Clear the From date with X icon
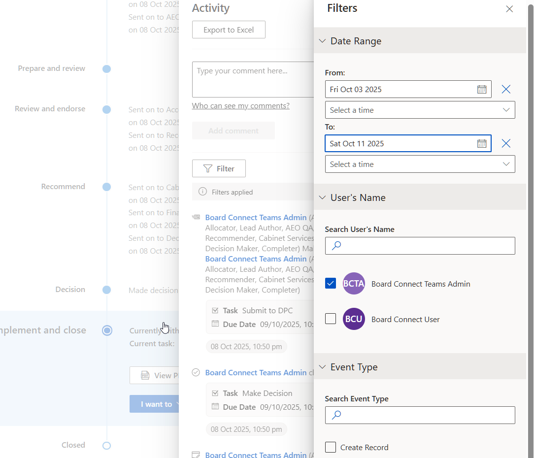 tap(506, 89)
